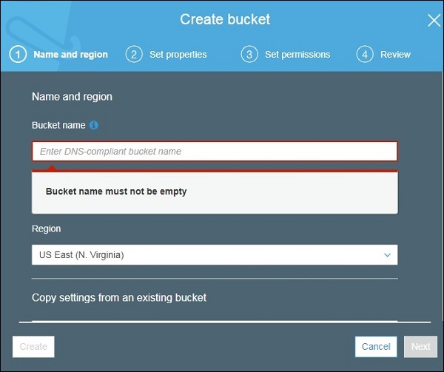The width and height of the screenshot is (444, 372).
Task: Switch to the Set properties step label
Action: click(178, 54)
